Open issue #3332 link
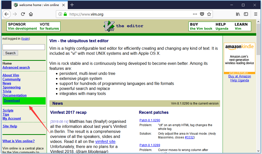 click(189, 137)
